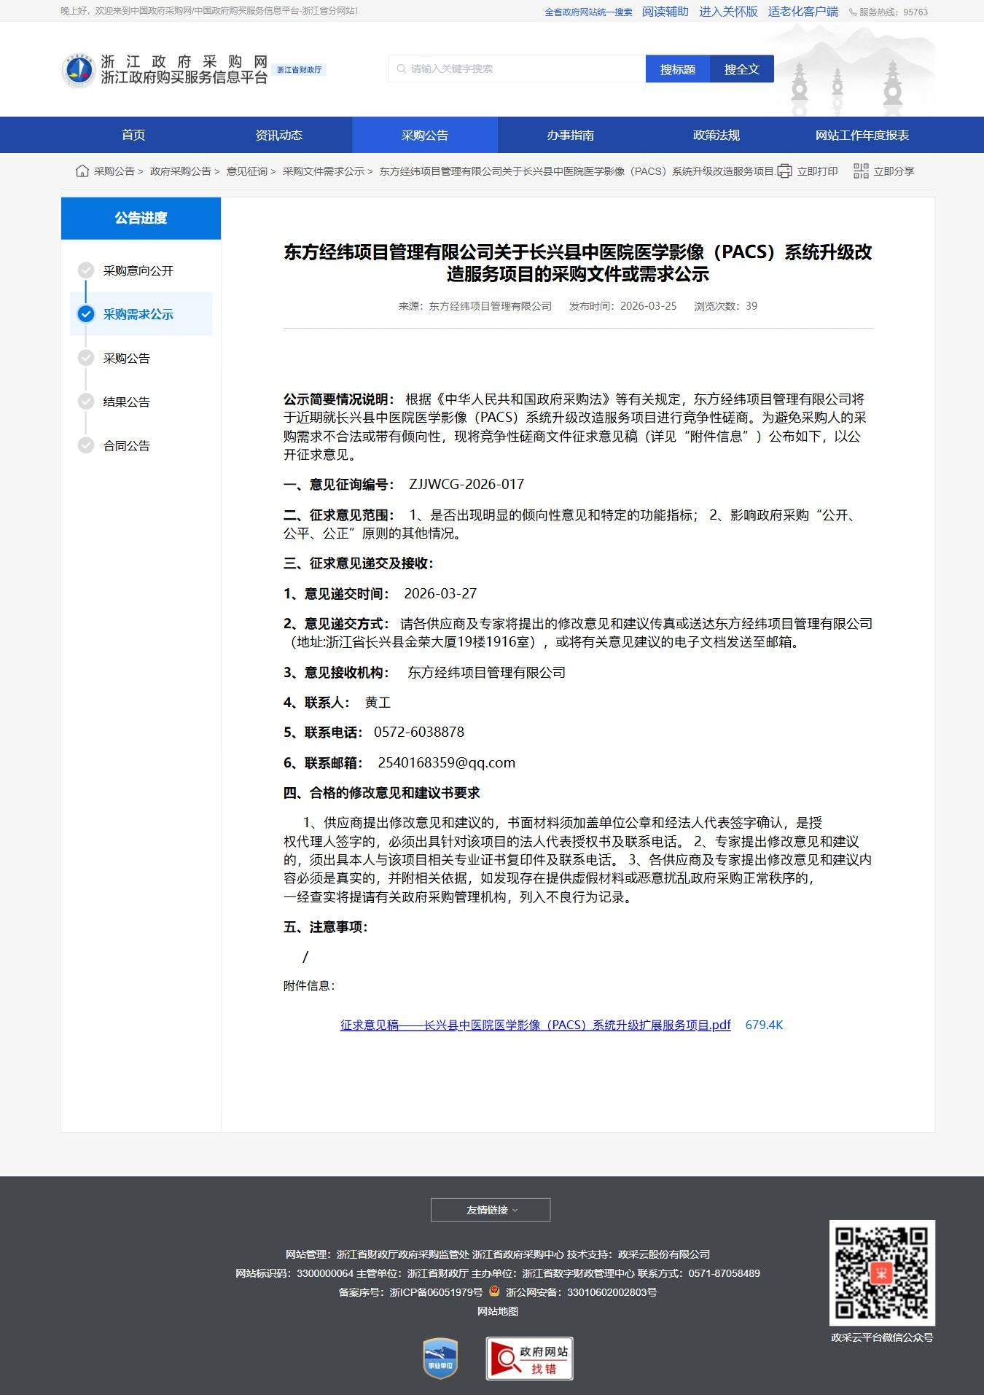Click the printer icon for 立即打印
984x1395 pixels.
[784, 171]
